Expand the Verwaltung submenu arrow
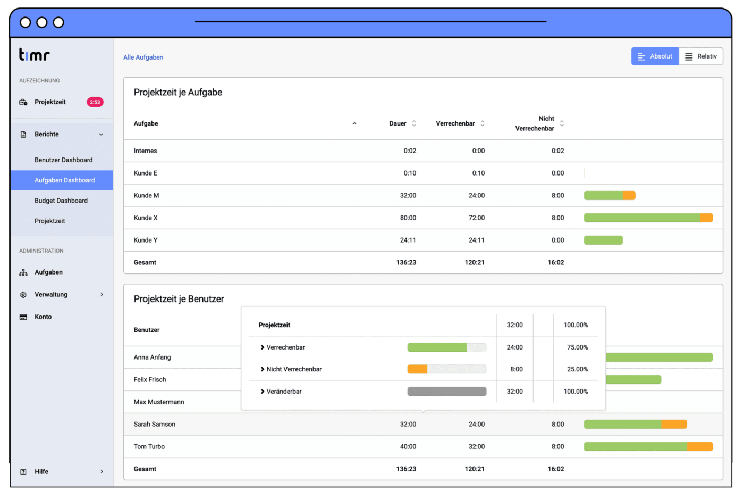This screenshot has width=744, height=499. coord(102,295)
